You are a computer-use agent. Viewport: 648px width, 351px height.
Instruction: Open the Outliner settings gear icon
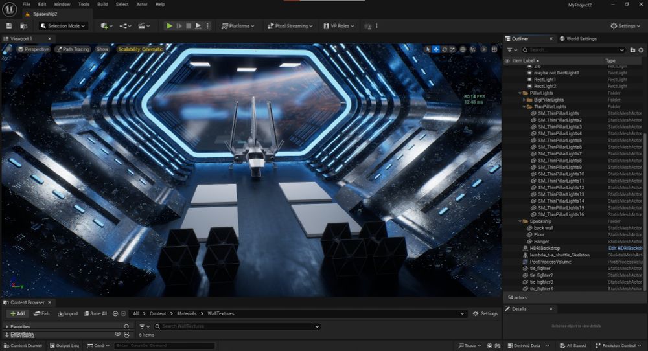point(641,50)
